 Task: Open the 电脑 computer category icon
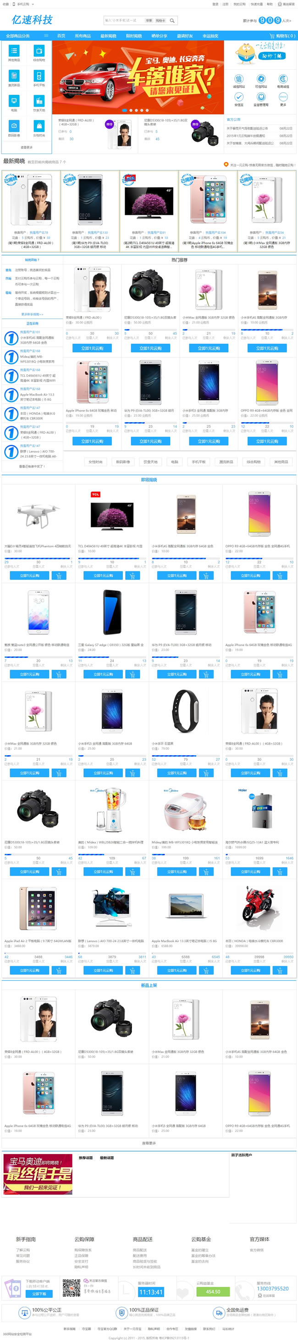[14, 101]
